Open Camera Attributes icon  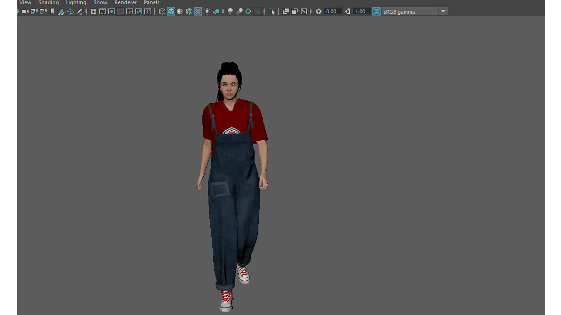coord(43,11)
